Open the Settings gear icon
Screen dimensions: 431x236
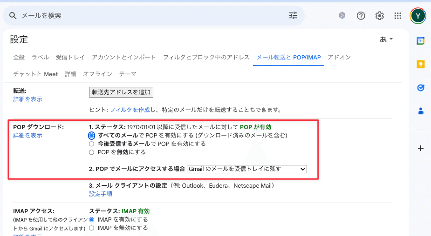pyautogui.click(x=379, y=16)
